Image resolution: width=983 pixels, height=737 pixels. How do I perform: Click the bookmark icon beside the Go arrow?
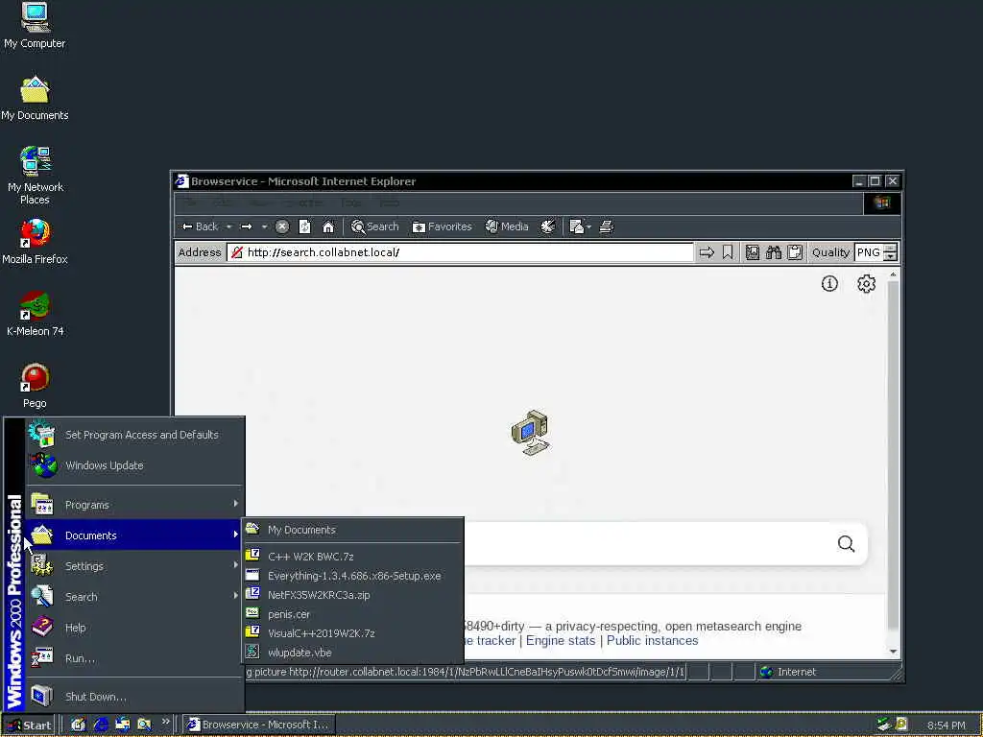(728, 252)
